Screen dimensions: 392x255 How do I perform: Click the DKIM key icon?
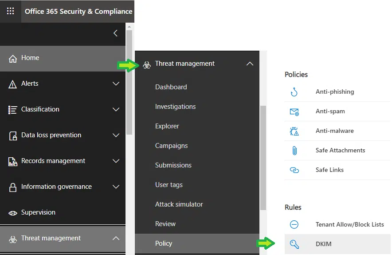point(294,244)
